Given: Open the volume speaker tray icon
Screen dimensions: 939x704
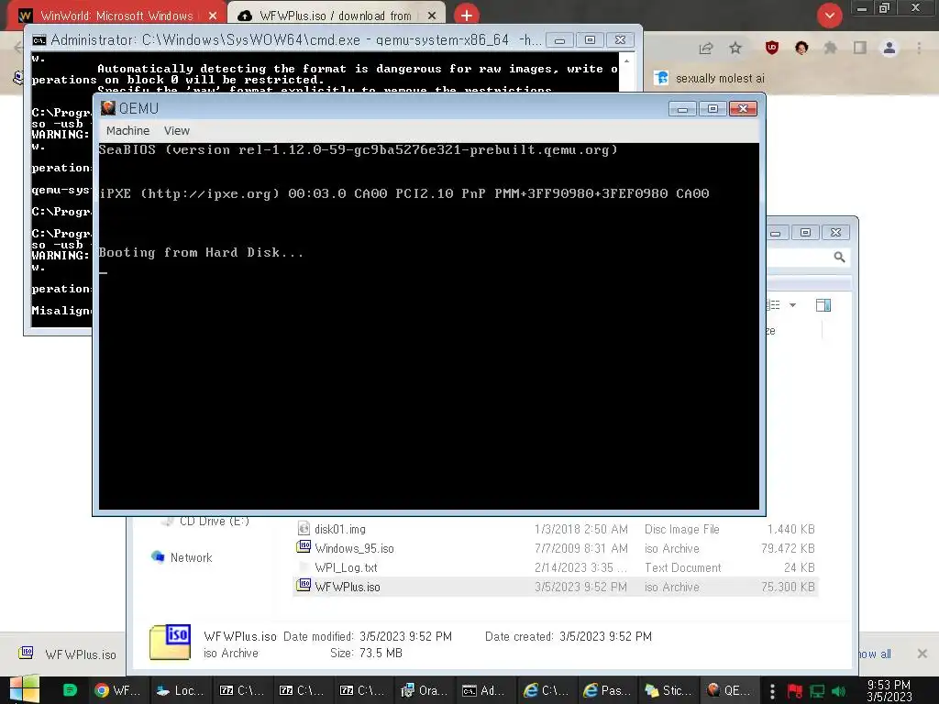Looking at the screenshot, I should pyautogui.click(x=839, y=691).
